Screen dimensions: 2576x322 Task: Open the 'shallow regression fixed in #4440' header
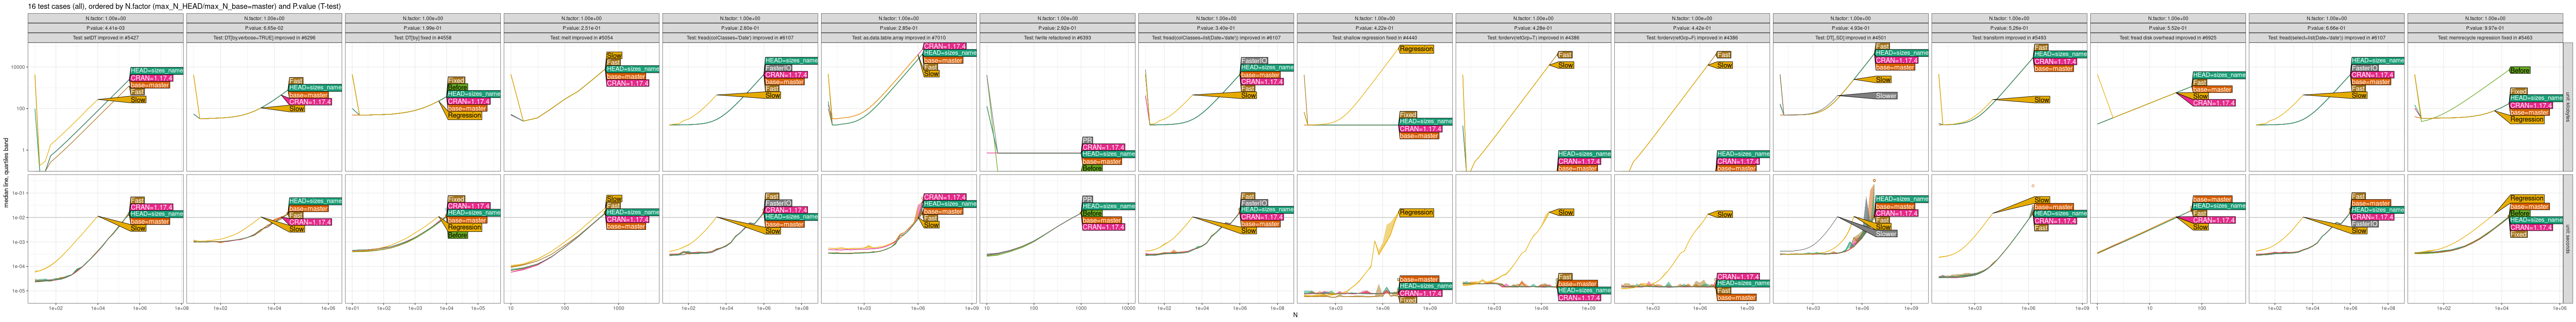coord(1374,38)
